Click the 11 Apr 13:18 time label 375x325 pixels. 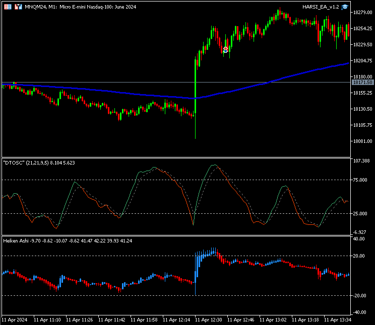pos(305,320)
